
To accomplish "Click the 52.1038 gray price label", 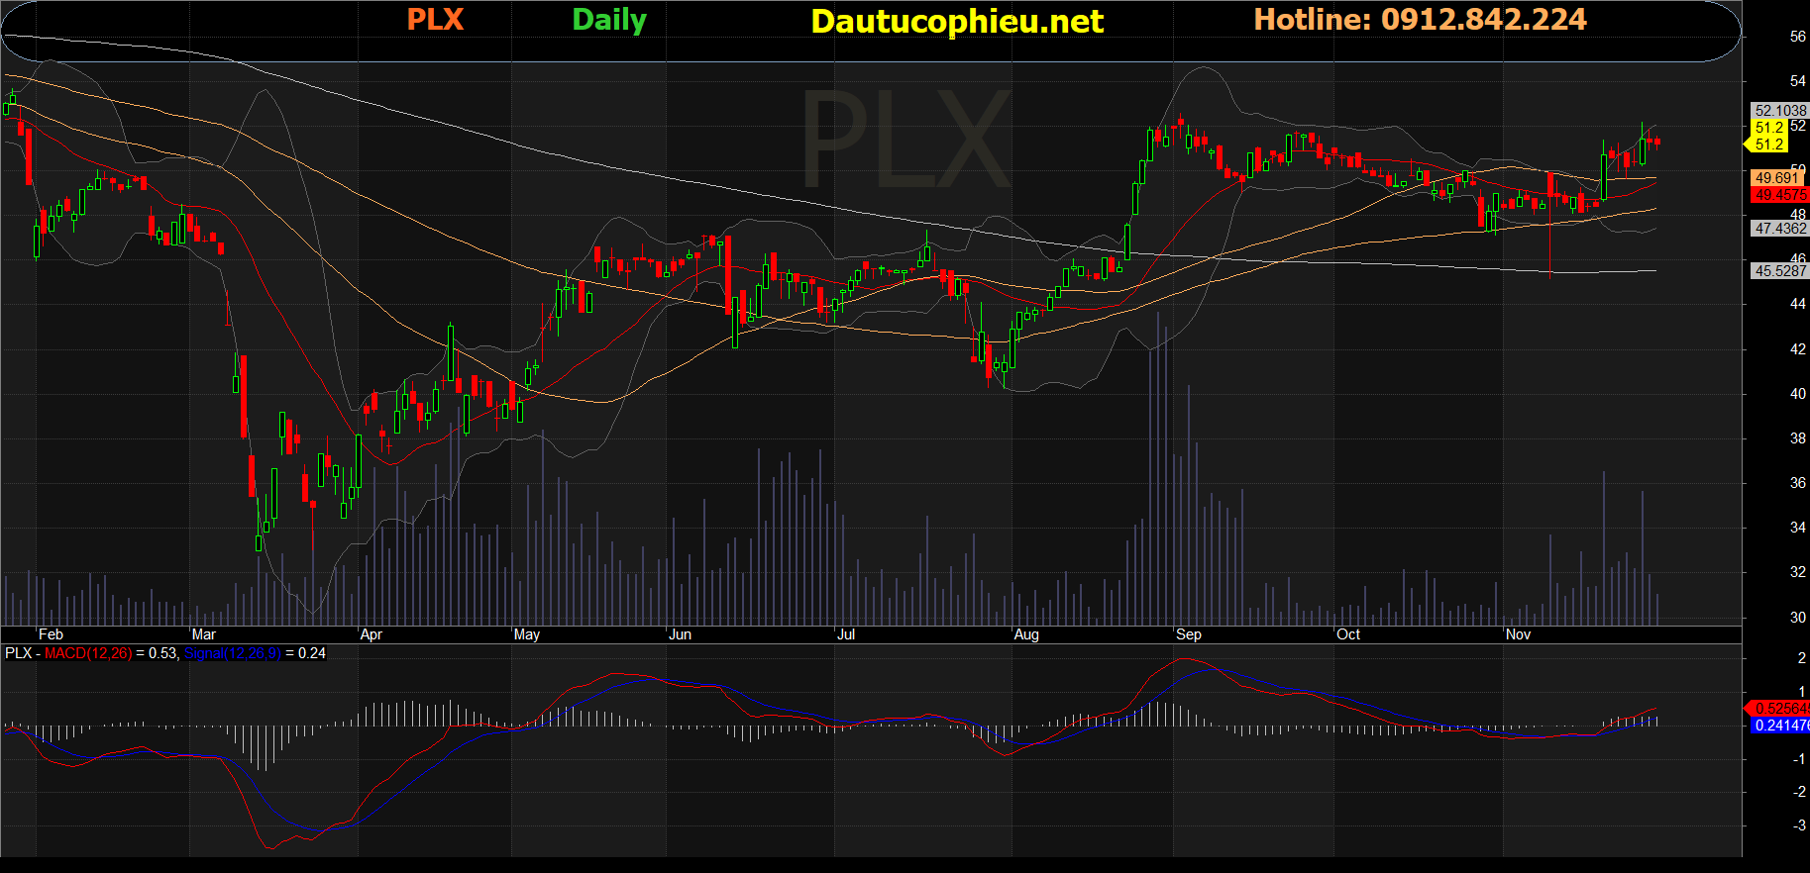I will pos(1779,111).
